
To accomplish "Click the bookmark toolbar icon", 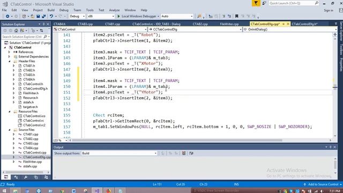I will pyautogui.click(x=236, y=16).
